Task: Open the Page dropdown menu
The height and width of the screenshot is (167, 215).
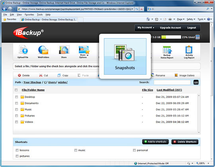Action: (x=181, y=19)
